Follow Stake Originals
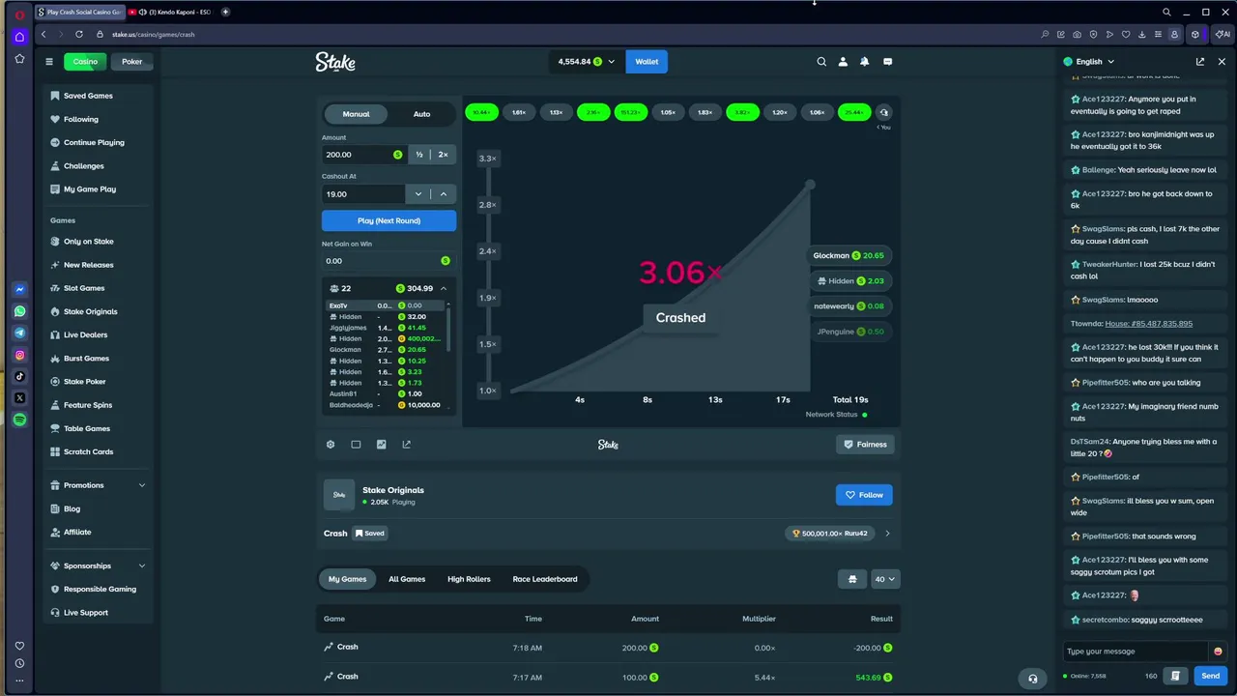1237x696 pixels. [x=864, y=495]
